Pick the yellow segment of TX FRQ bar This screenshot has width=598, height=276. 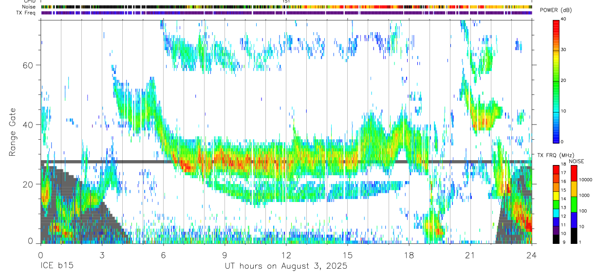point(556,195)
